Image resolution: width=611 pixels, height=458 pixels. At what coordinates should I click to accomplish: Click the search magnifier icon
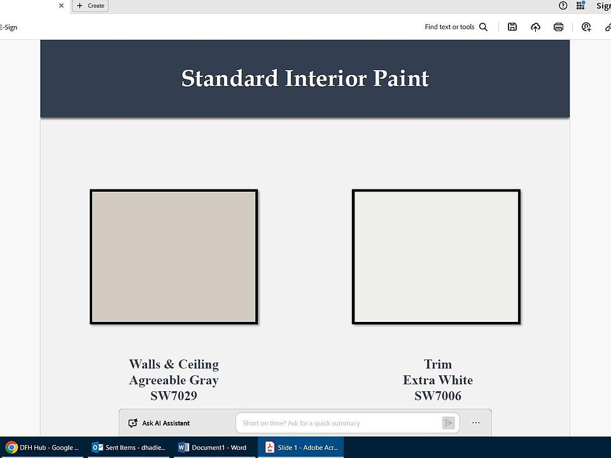(484, 27)
